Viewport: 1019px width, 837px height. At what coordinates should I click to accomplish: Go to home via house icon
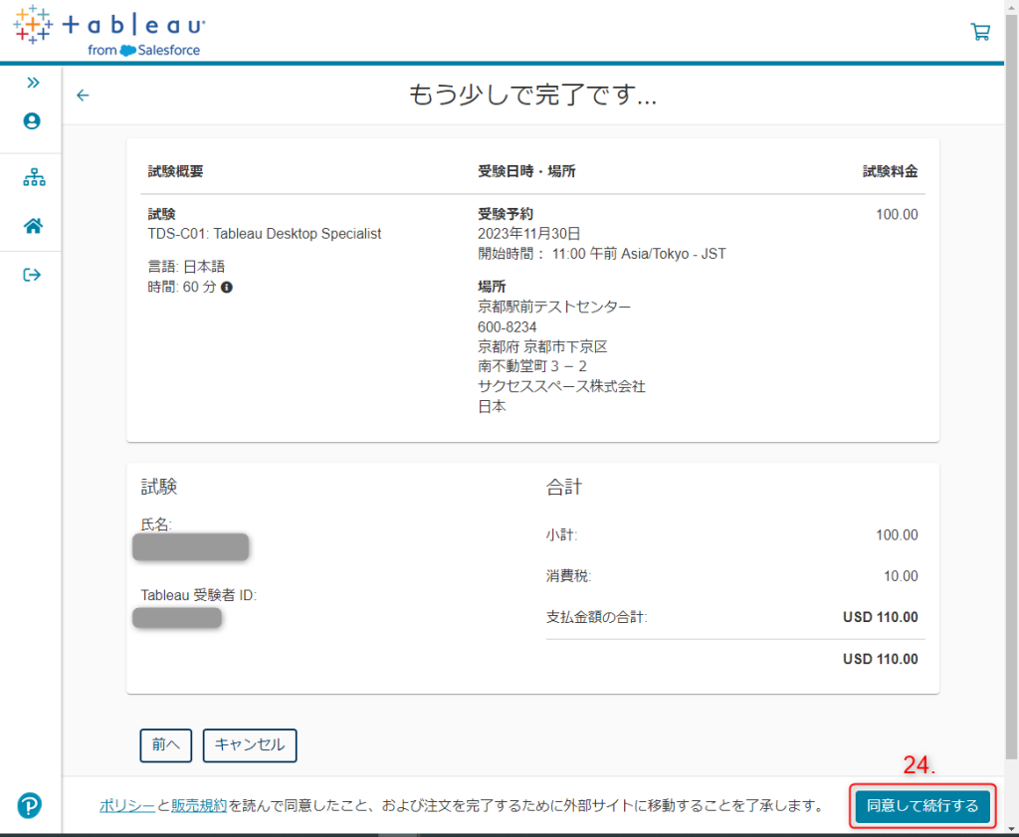pos(33,226)
